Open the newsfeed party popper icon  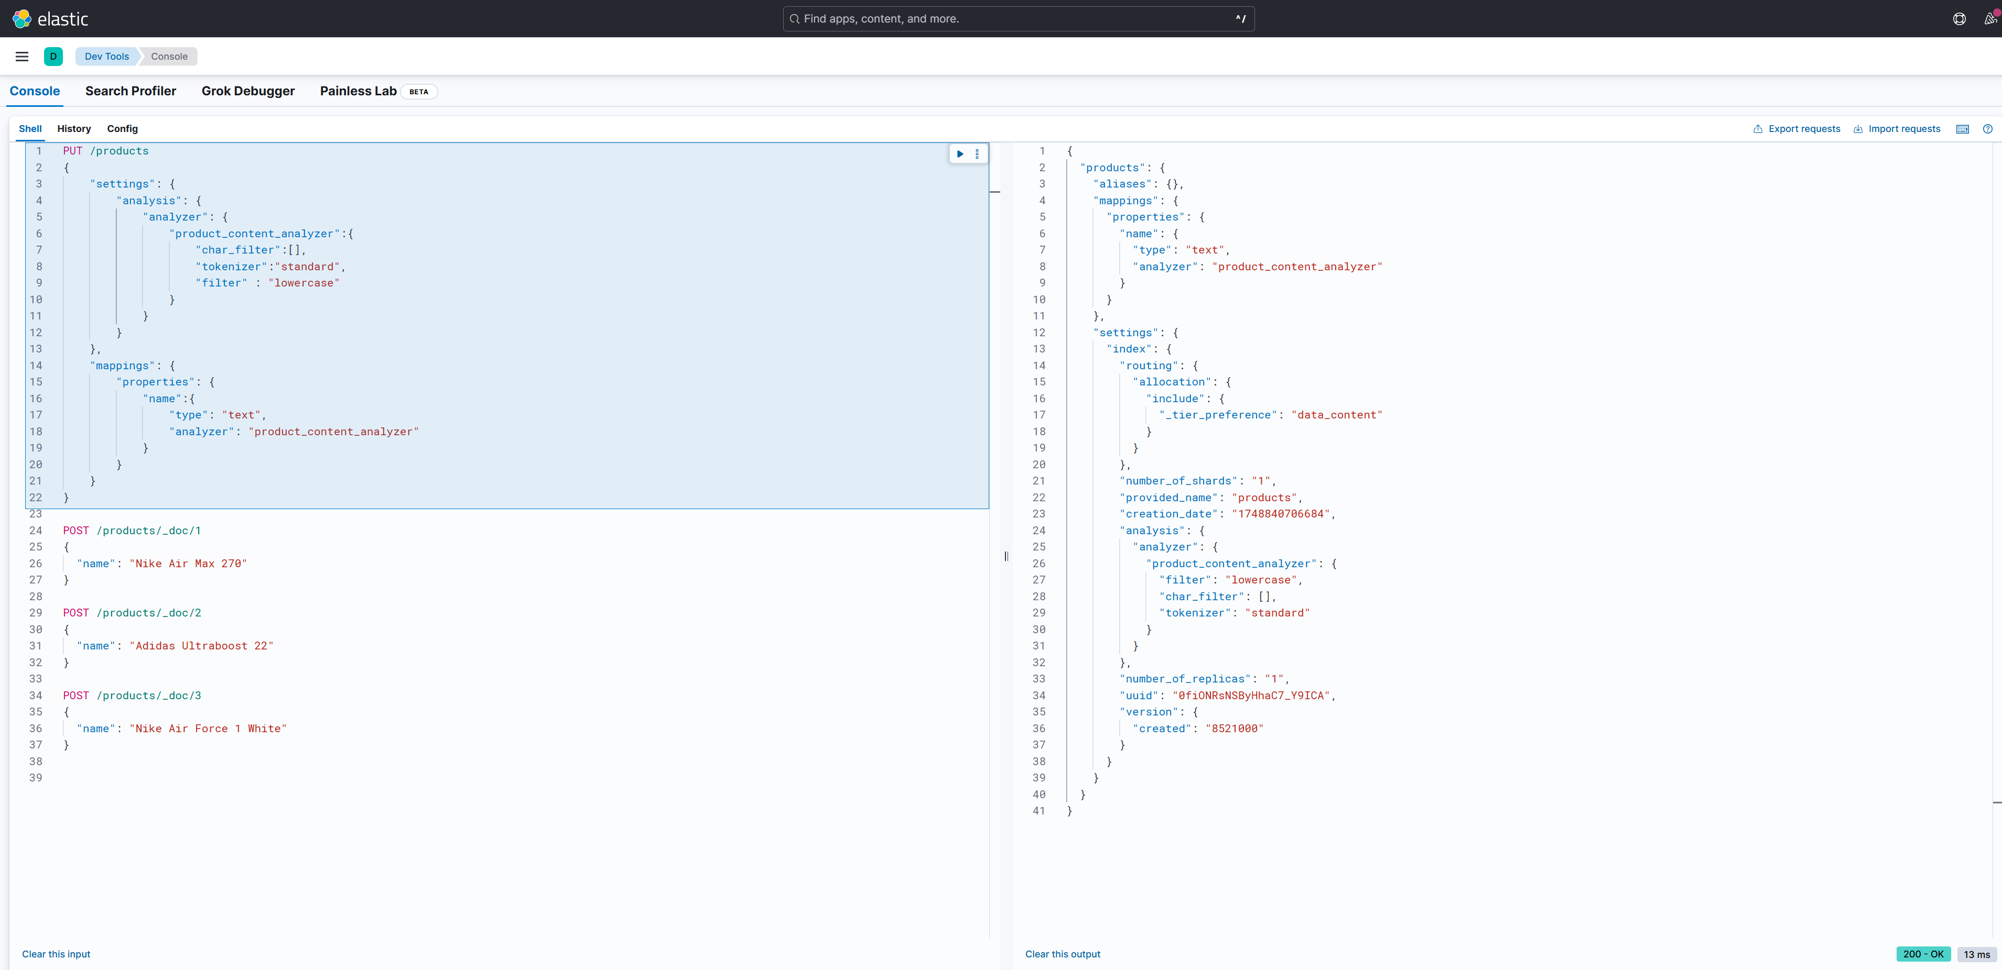pos(1989,19)
